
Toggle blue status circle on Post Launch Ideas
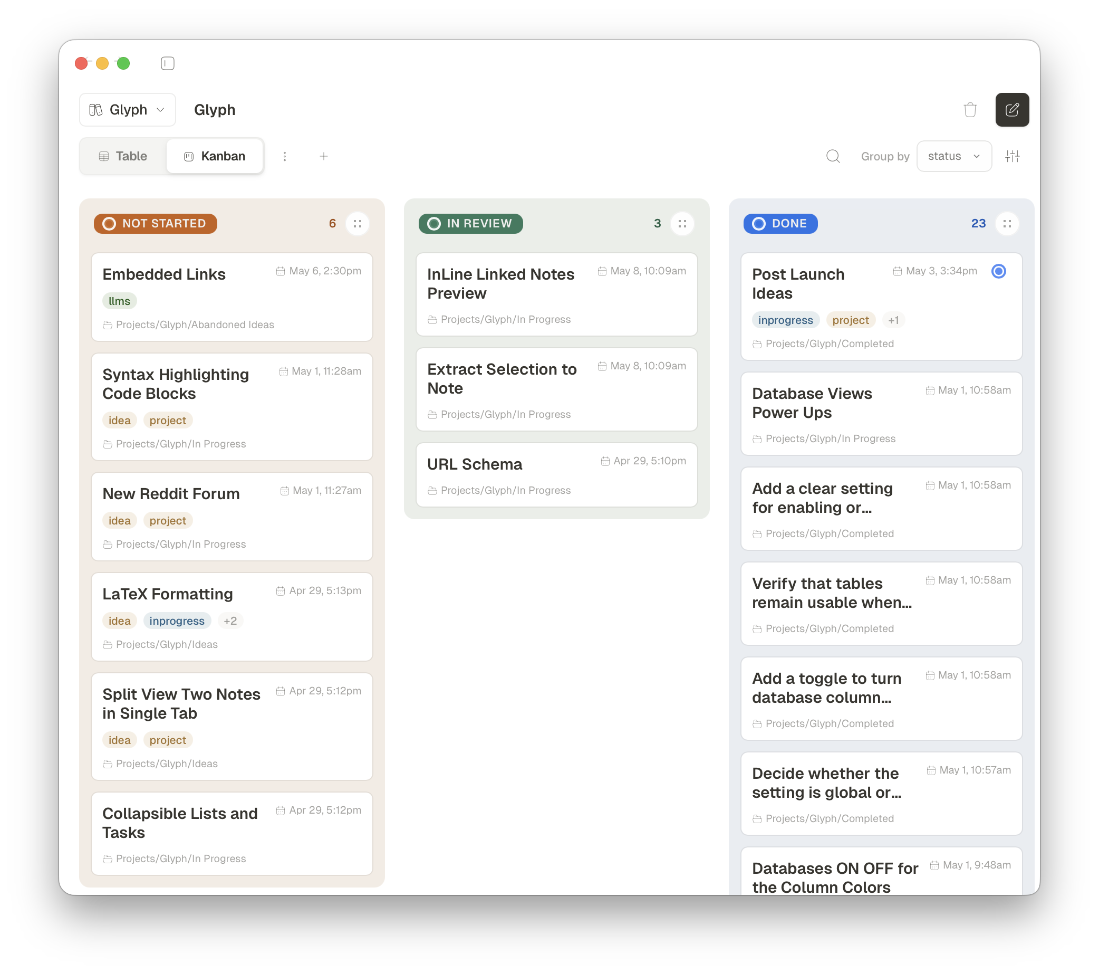998,271
